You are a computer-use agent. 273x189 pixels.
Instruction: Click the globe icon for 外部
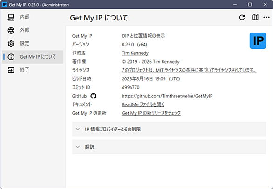pyautogui.click(x=11, y=30)
